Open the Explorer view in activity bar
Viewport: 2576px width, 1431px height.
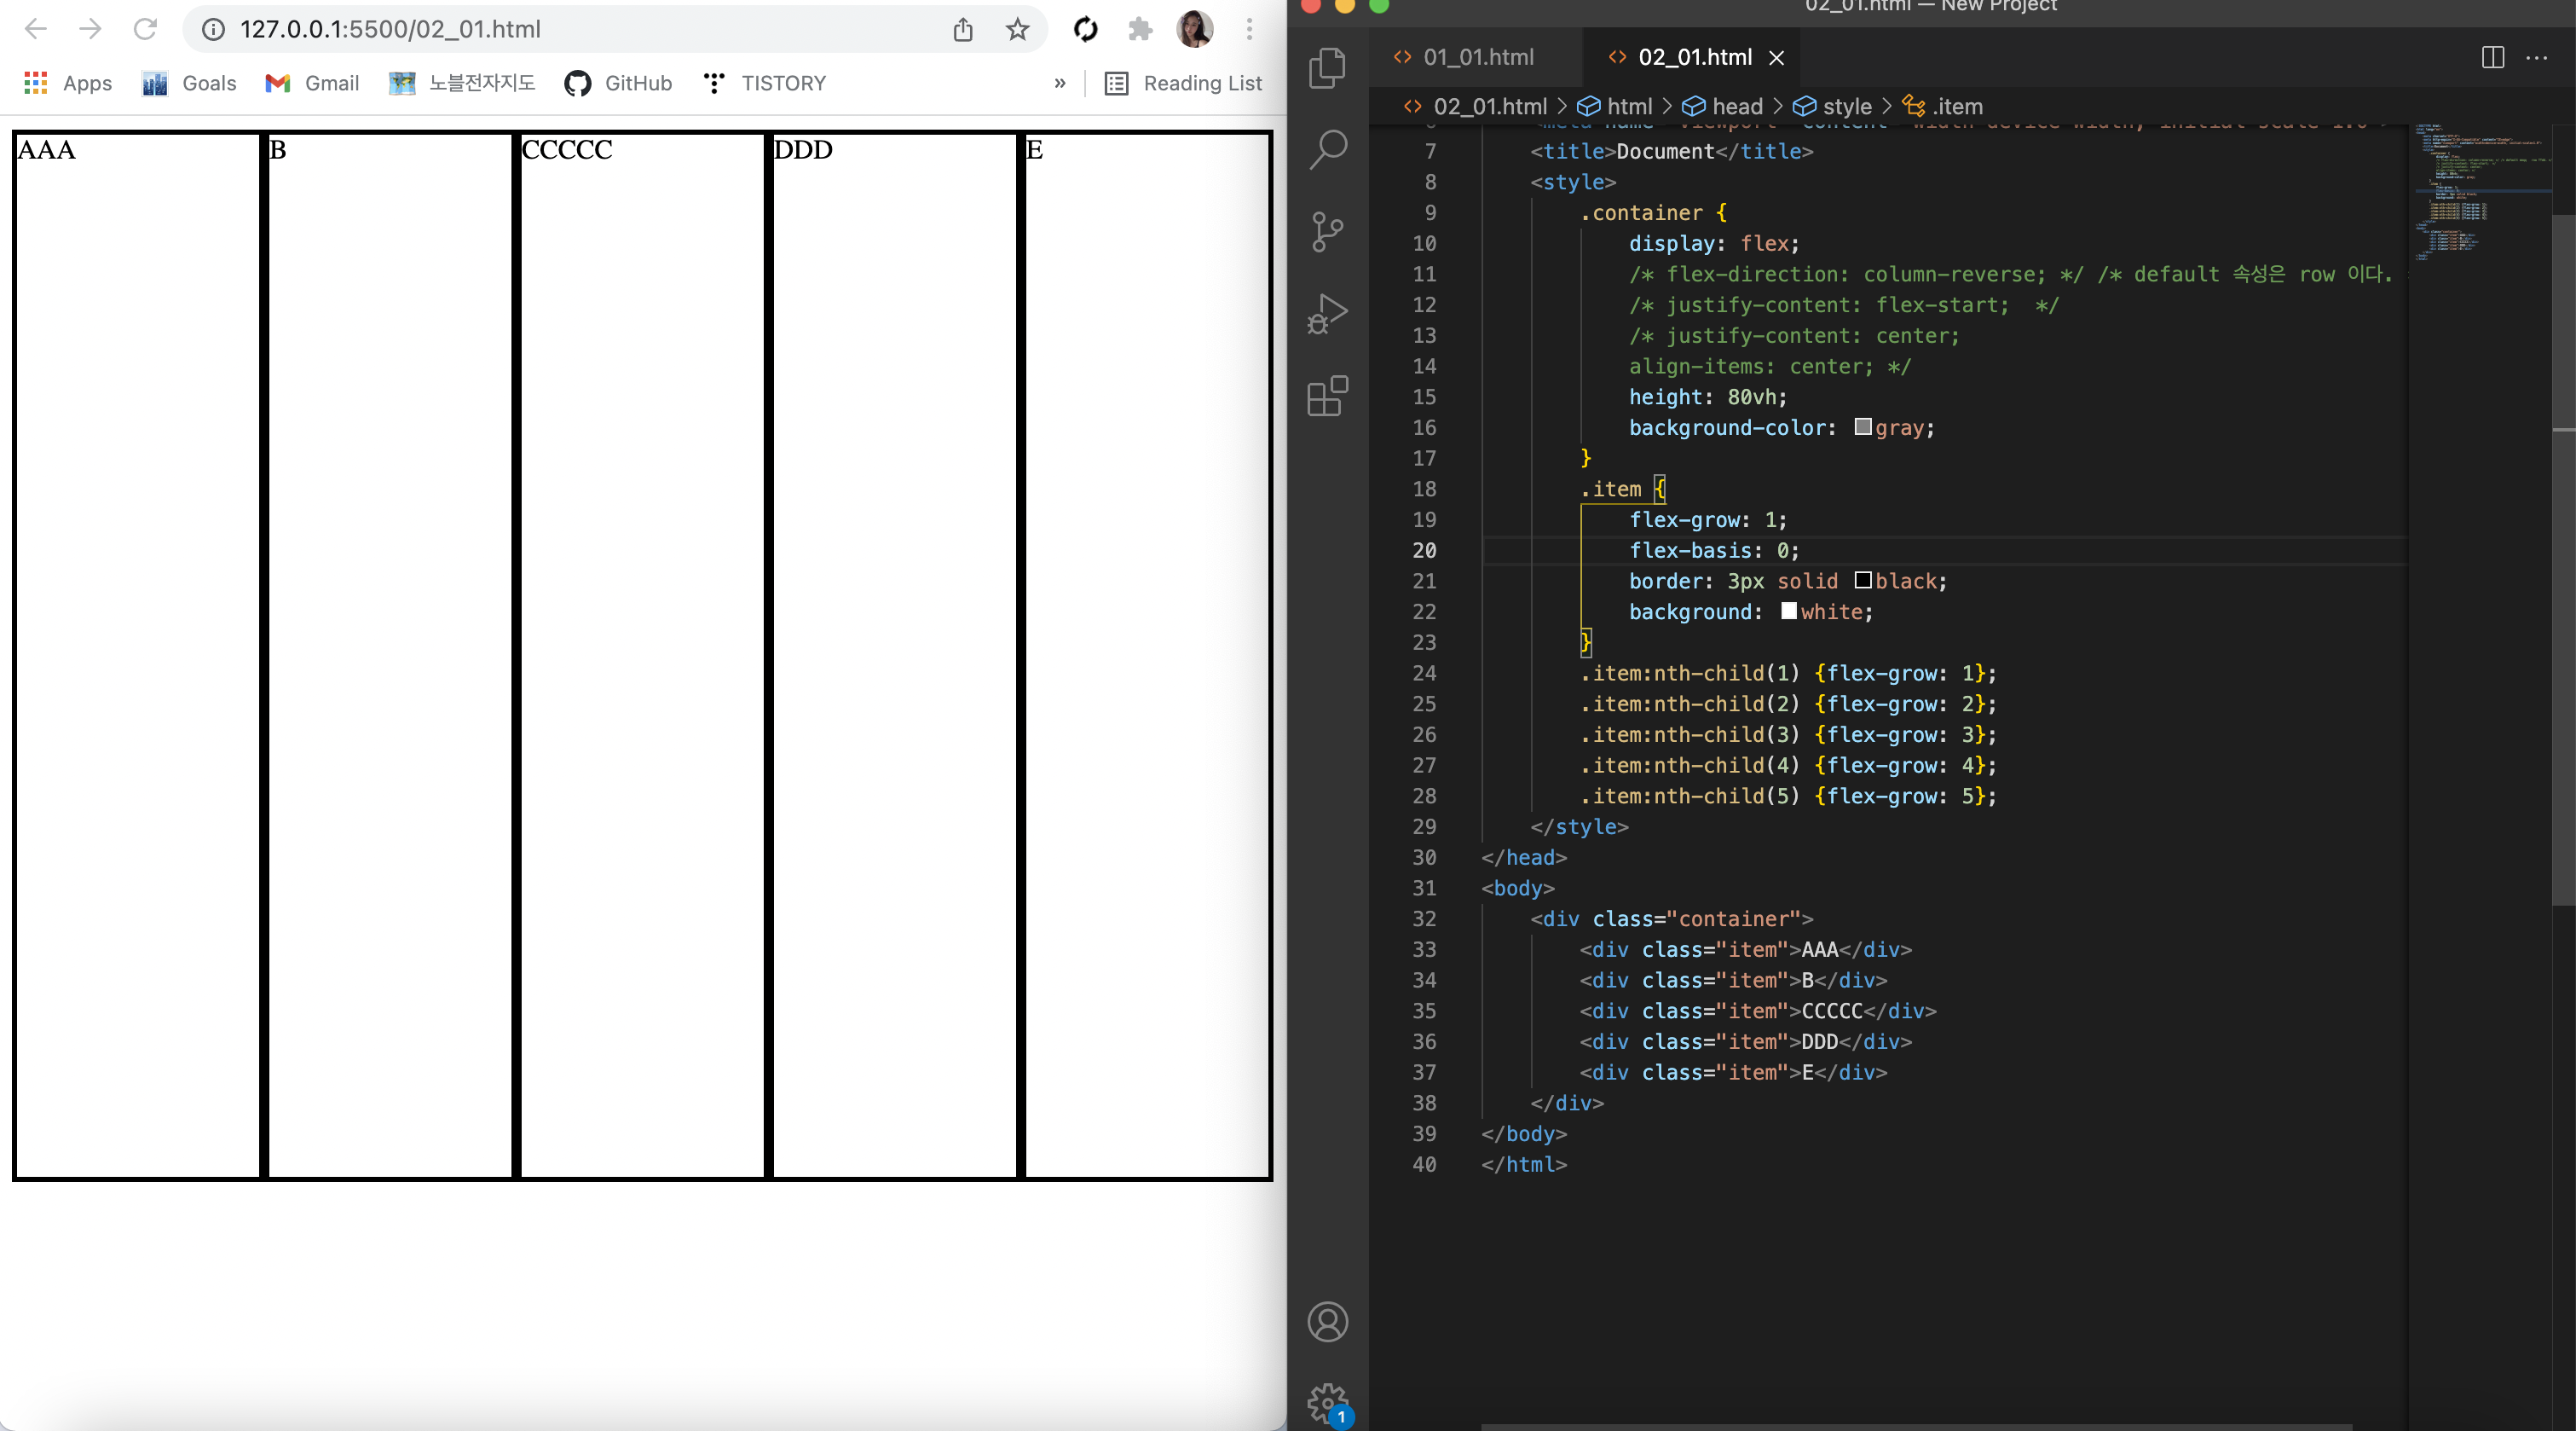pyautogui.click(x=1327, y=68)
